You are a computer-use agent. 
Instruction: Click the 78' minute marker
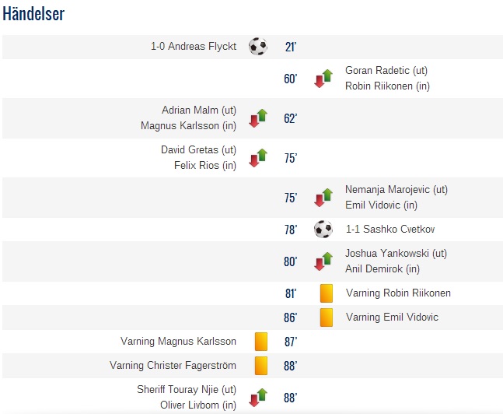click(x=291, y=230)
